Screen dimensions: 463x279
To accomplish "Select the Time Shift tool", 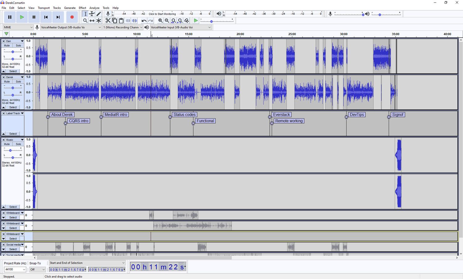I will click(92, 21).
